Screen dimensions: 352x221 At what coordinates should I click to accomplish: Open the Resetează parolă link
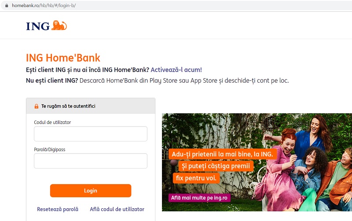(58, 209)
